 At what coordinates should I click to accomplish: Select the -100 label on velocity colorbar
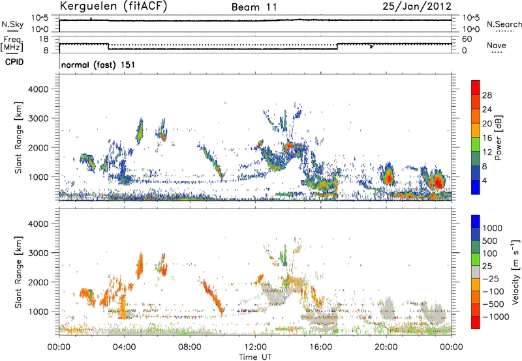click(x=493, y=291)
